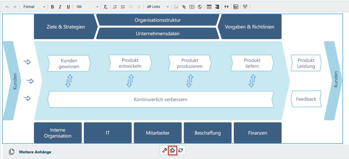
Task: Click the refresh icon below the diagram
Action: pos(181,151)
